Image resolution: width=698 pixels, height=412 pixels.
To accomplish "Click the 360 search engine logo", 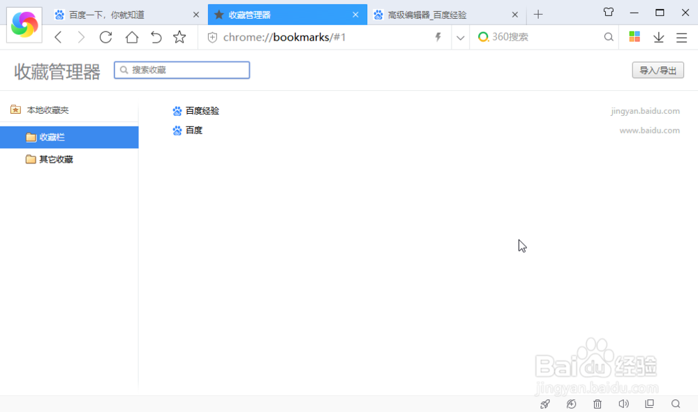I will (x=483, y=37).
